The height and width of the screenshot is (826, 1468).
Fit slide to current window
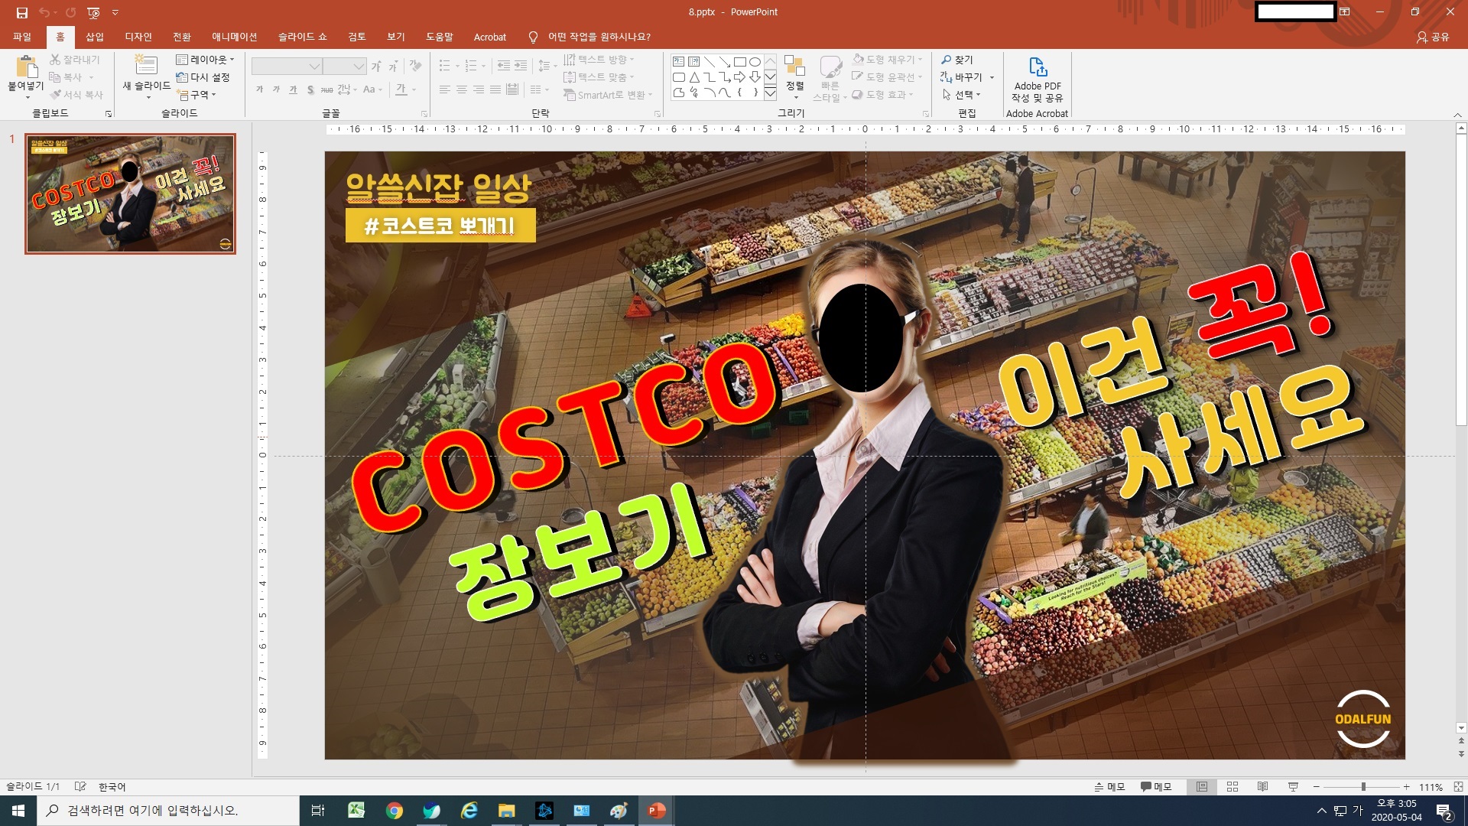(1458, 787)
